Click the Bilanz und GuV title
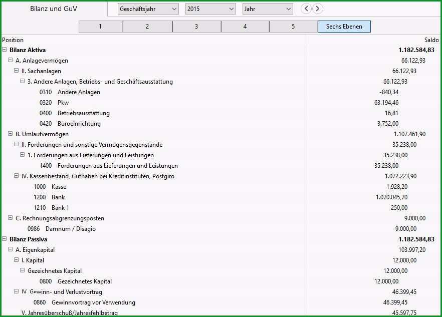This screenshot has width=442, height=317. 54,9
